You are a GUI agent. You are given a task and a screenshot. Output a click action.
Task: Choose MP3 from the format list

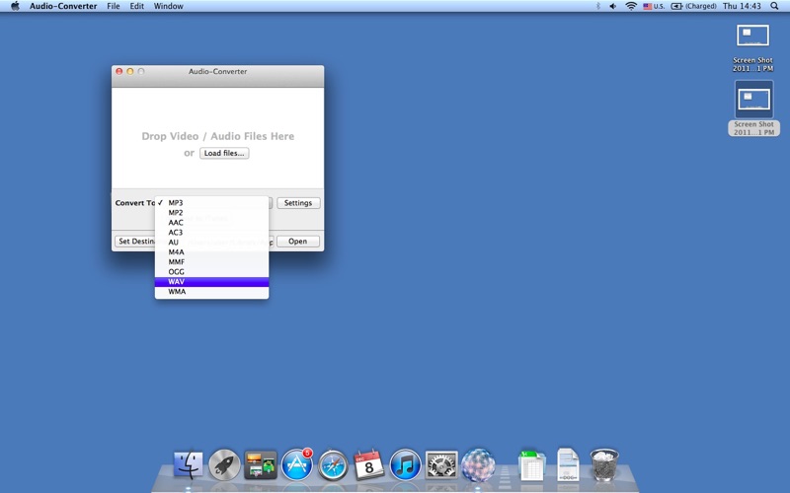[211, 203]
